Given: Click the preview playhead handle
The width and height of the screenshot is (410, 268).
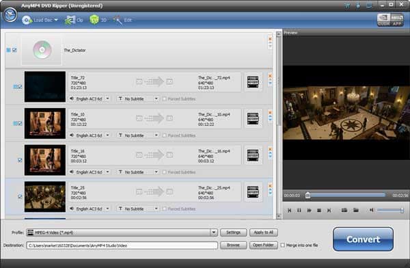Looking at the screenshot, I should [308, 196].
